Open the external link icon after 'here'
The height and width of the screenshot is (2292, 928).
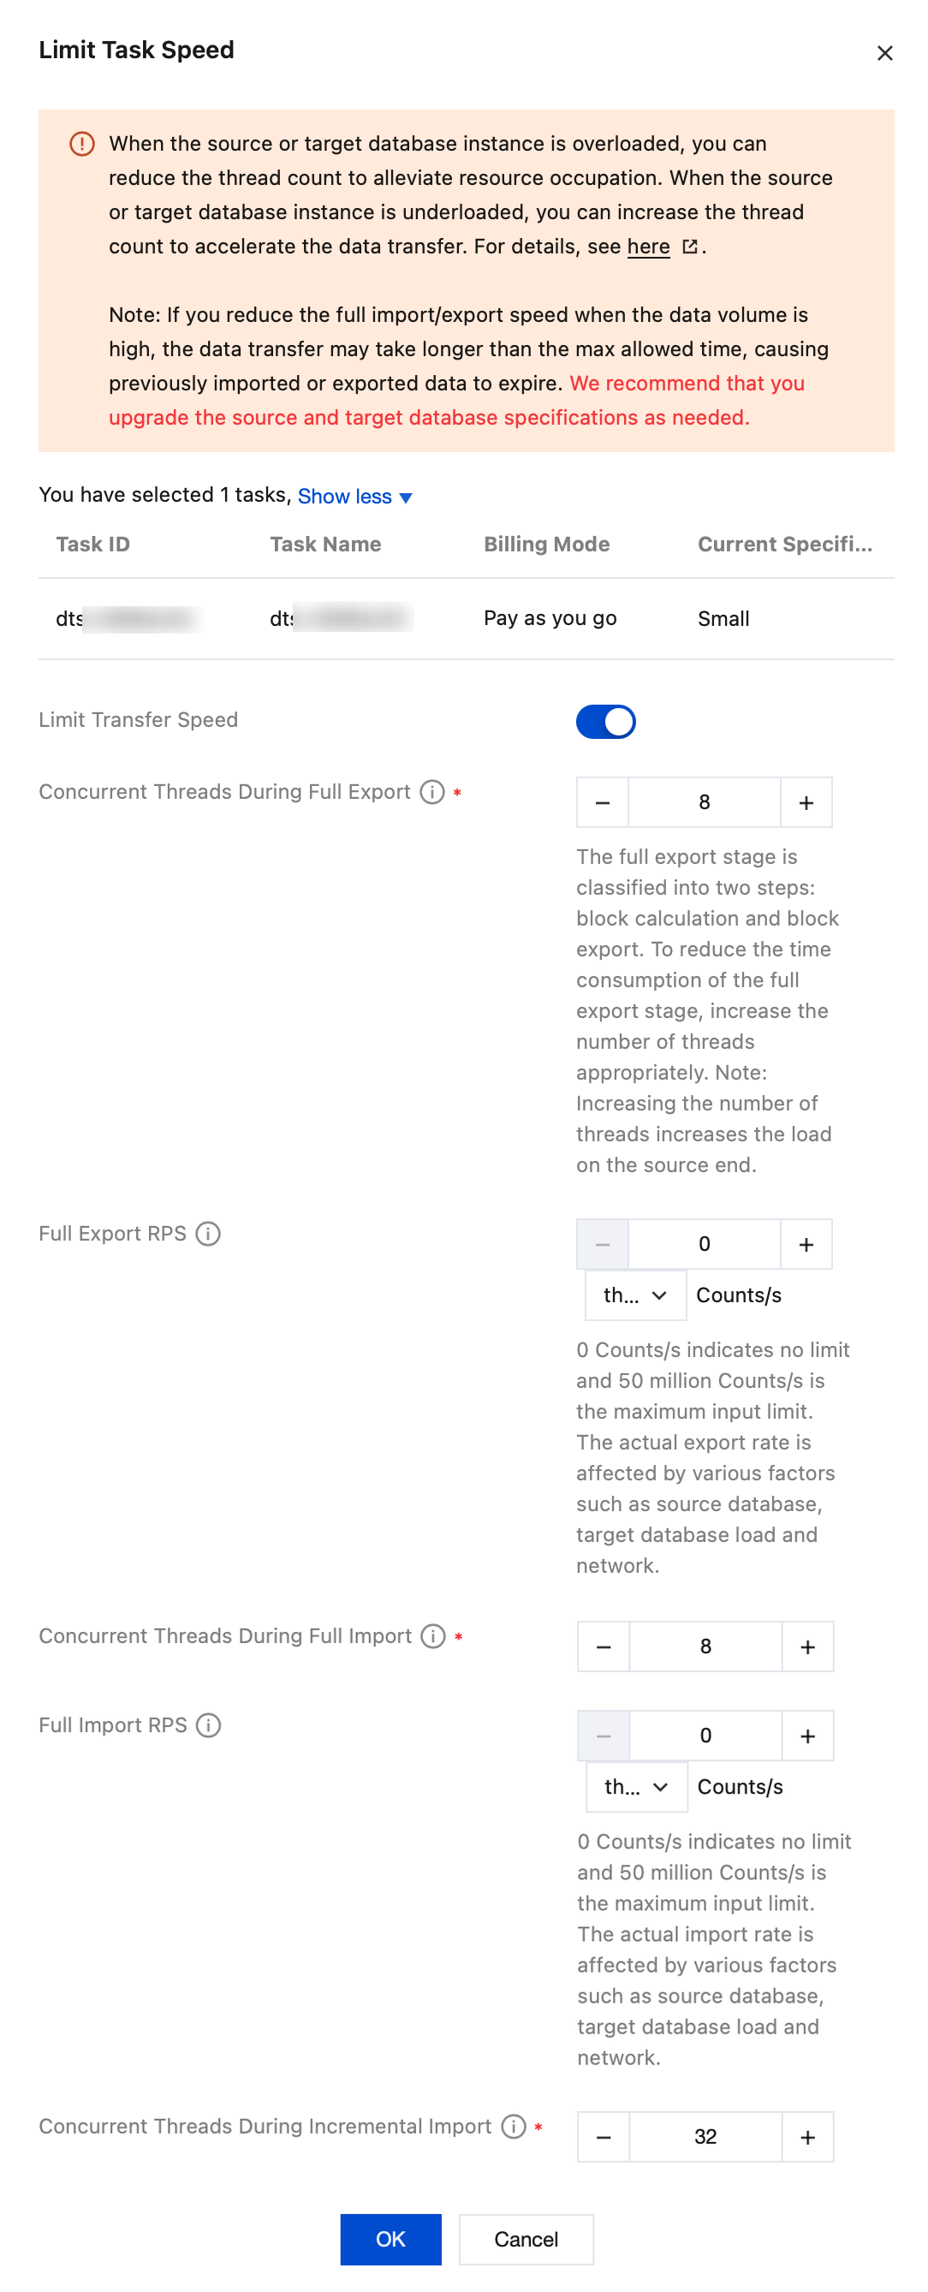[689, 247]
